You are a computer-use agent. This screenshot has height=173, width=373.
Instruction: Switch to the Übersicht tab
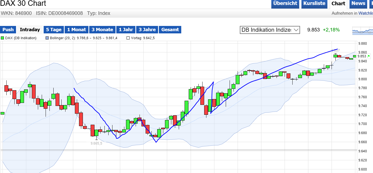click(285, 4)
